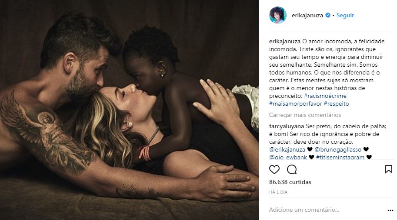Save the post with the bookmark icon
Screen dimensions: 397x220
point(389,169)
